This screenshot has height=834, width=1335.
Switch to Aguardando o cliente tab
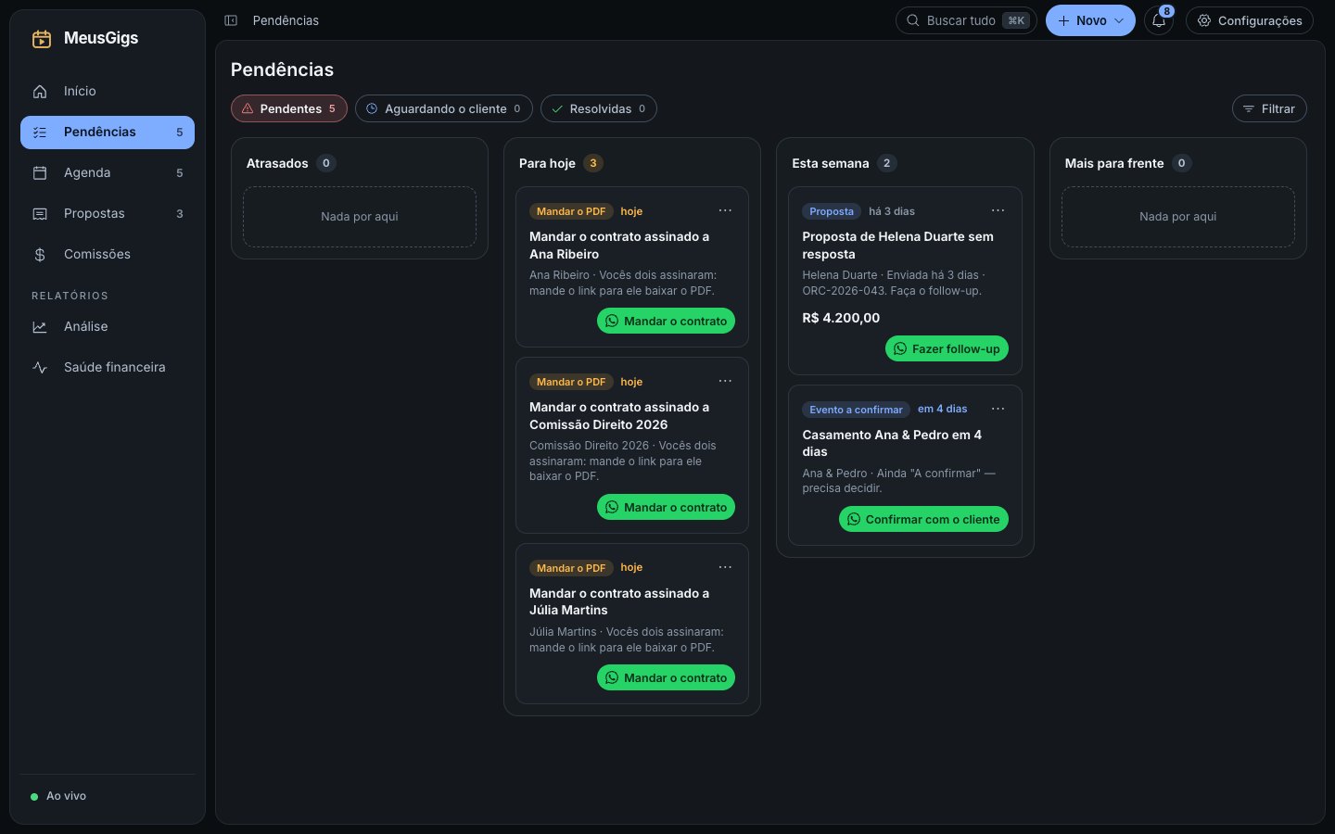(444, 108)
